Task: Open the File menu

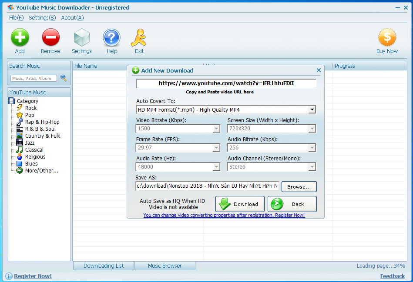Action: pos(16,18)
